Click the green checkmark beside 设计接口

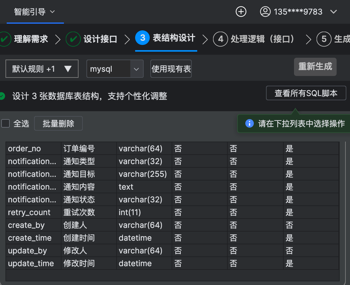point(73,39)
